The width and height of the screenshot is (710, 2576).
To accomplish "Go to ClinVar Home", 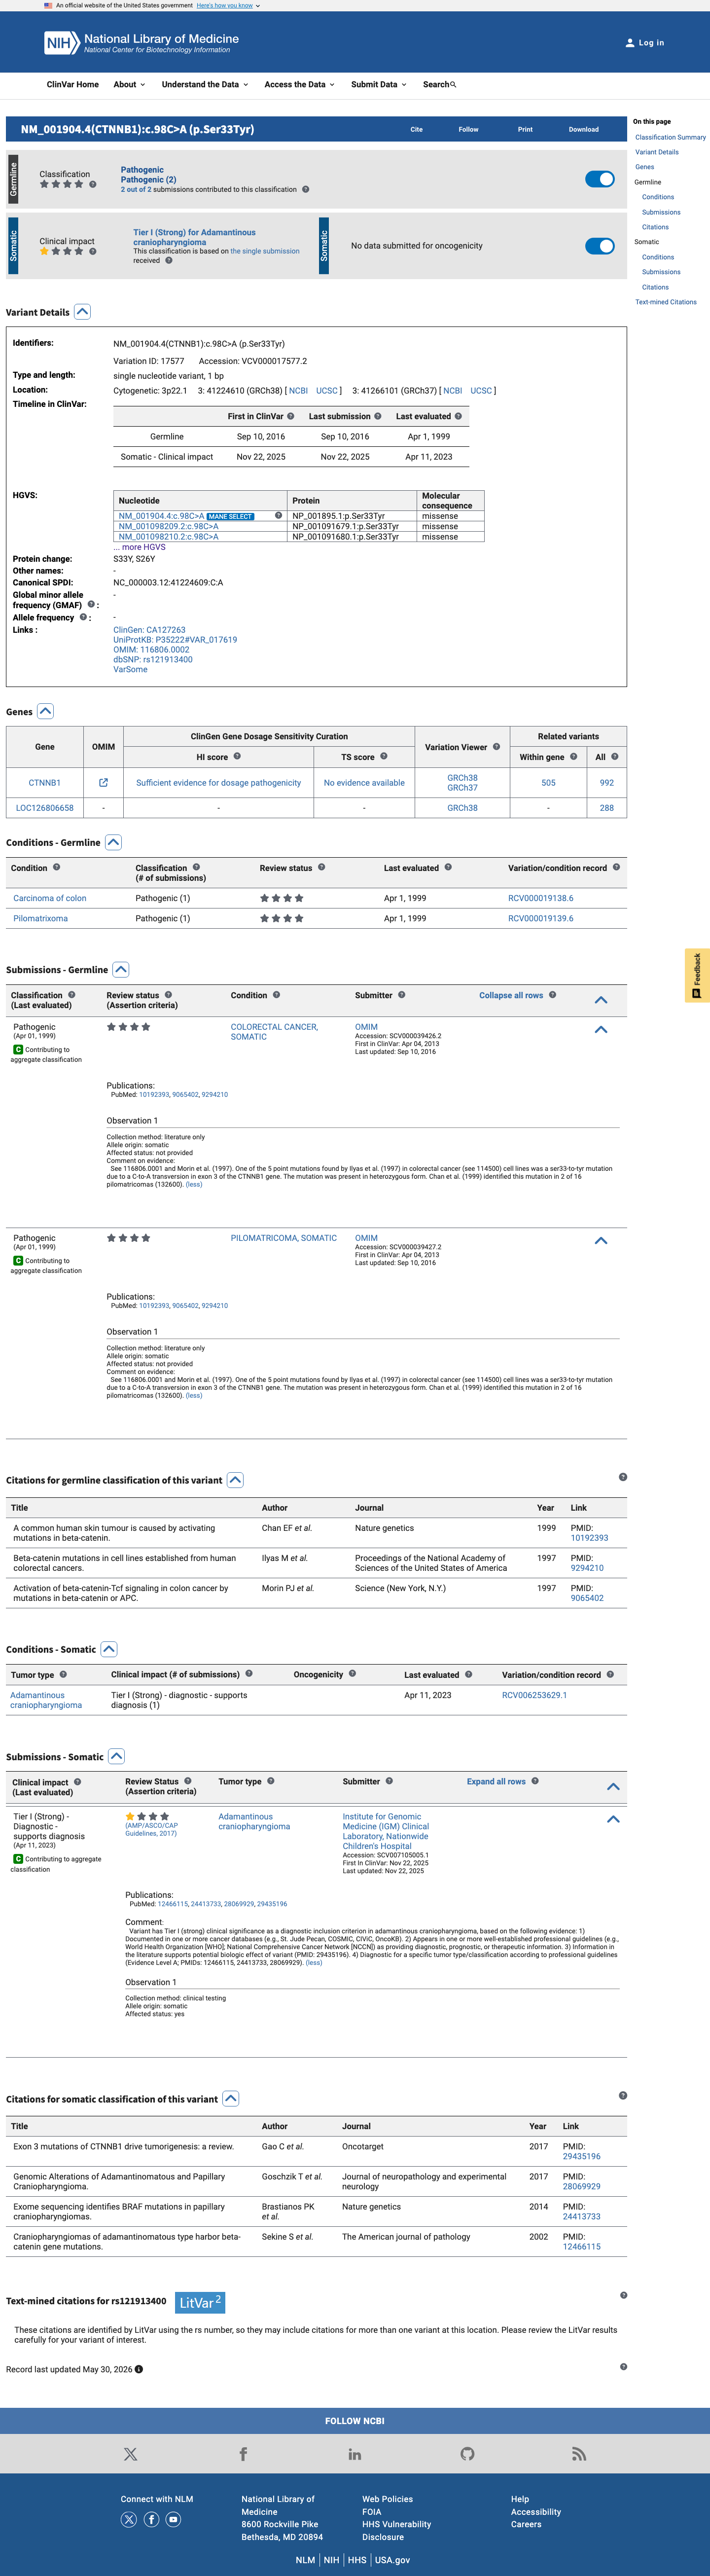I will pyautogui.click(x=73, y=85).
